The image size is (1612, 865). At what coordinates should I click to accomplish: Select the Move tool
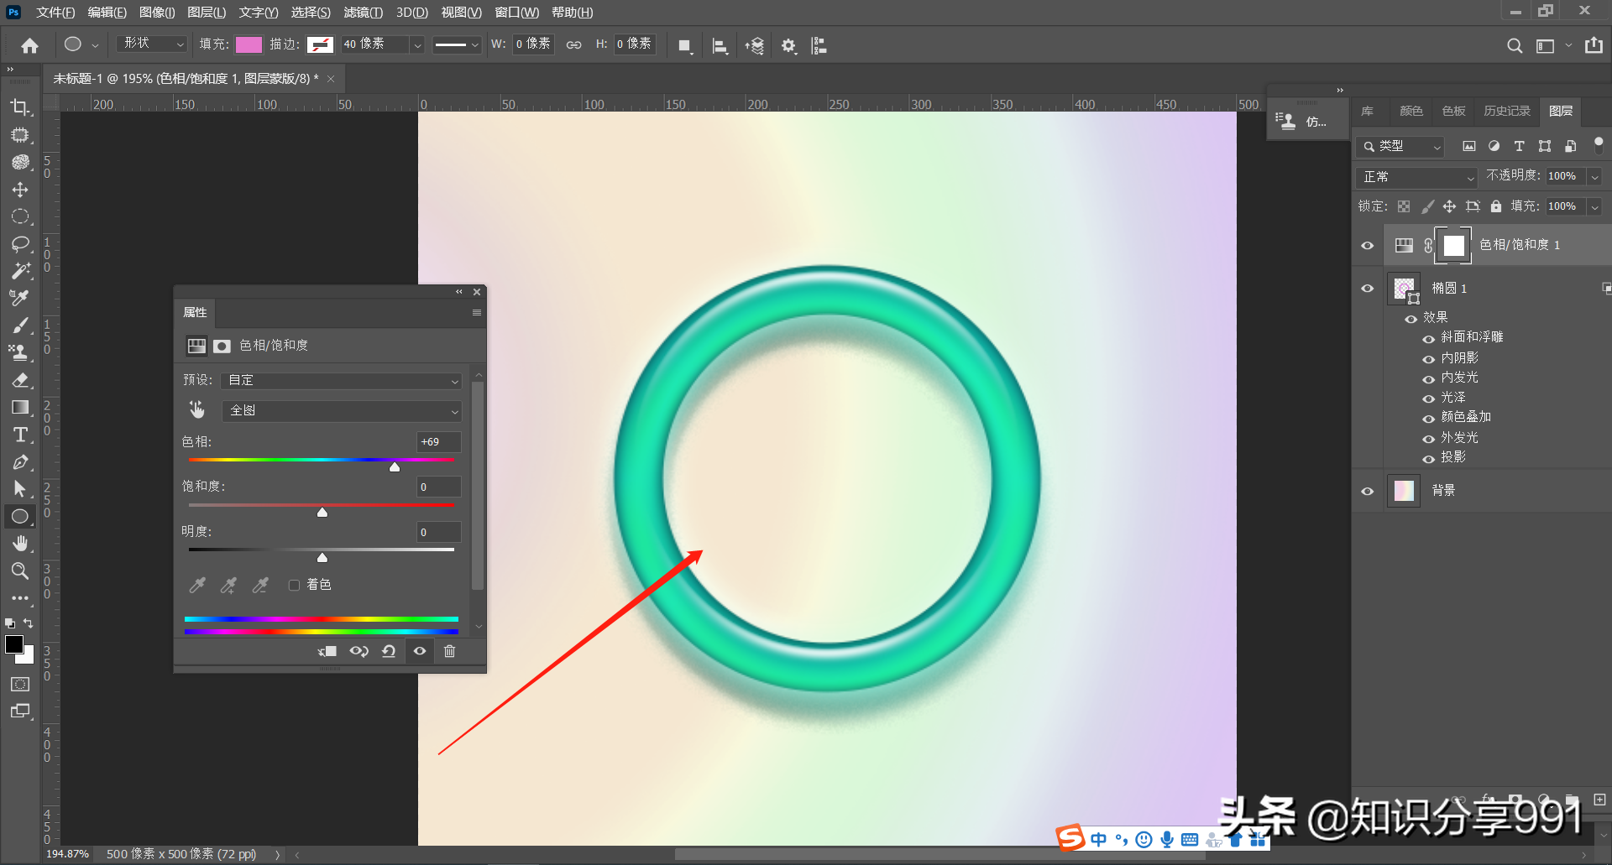[x=19, y=190]
